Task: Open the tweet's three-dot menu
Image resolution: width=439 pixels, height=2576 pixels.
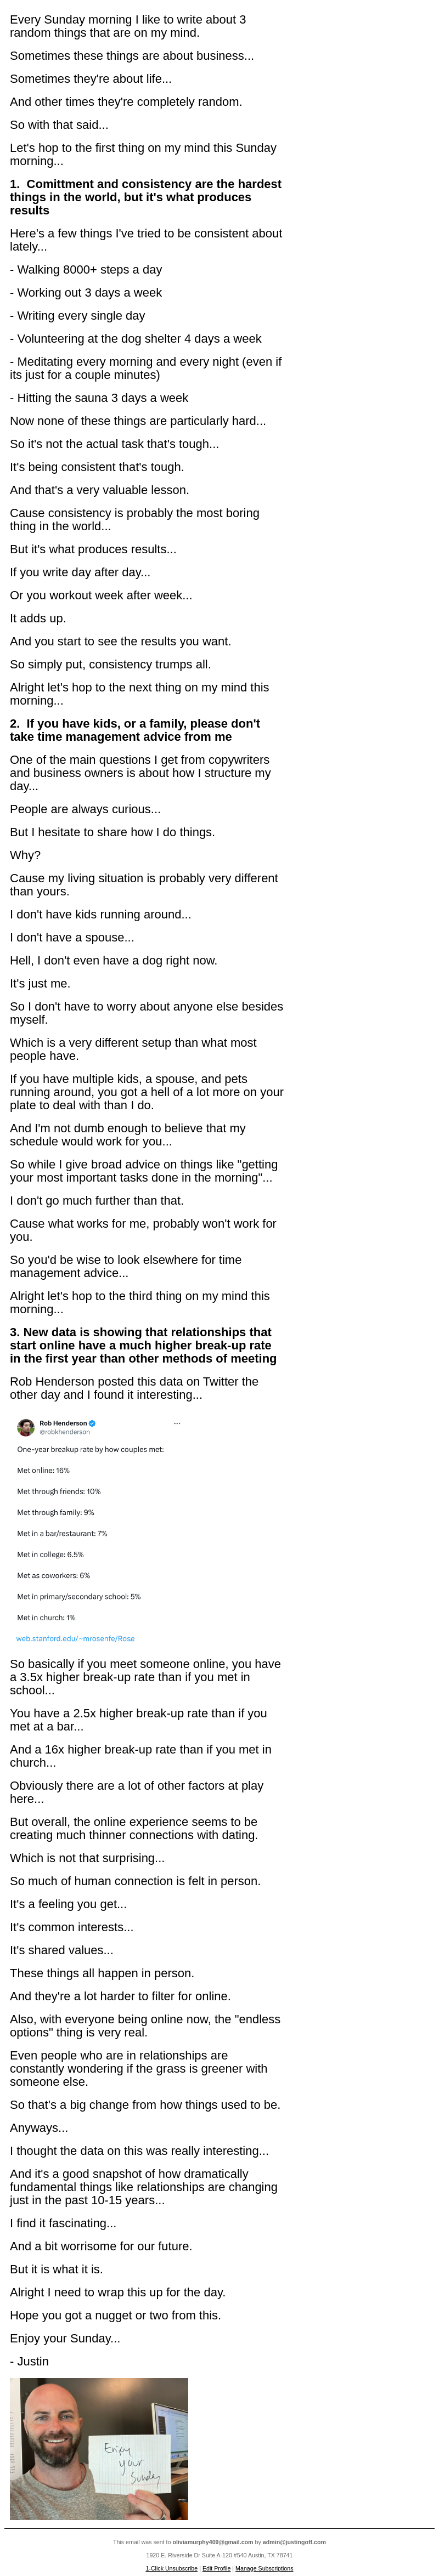Action: 177,1423
